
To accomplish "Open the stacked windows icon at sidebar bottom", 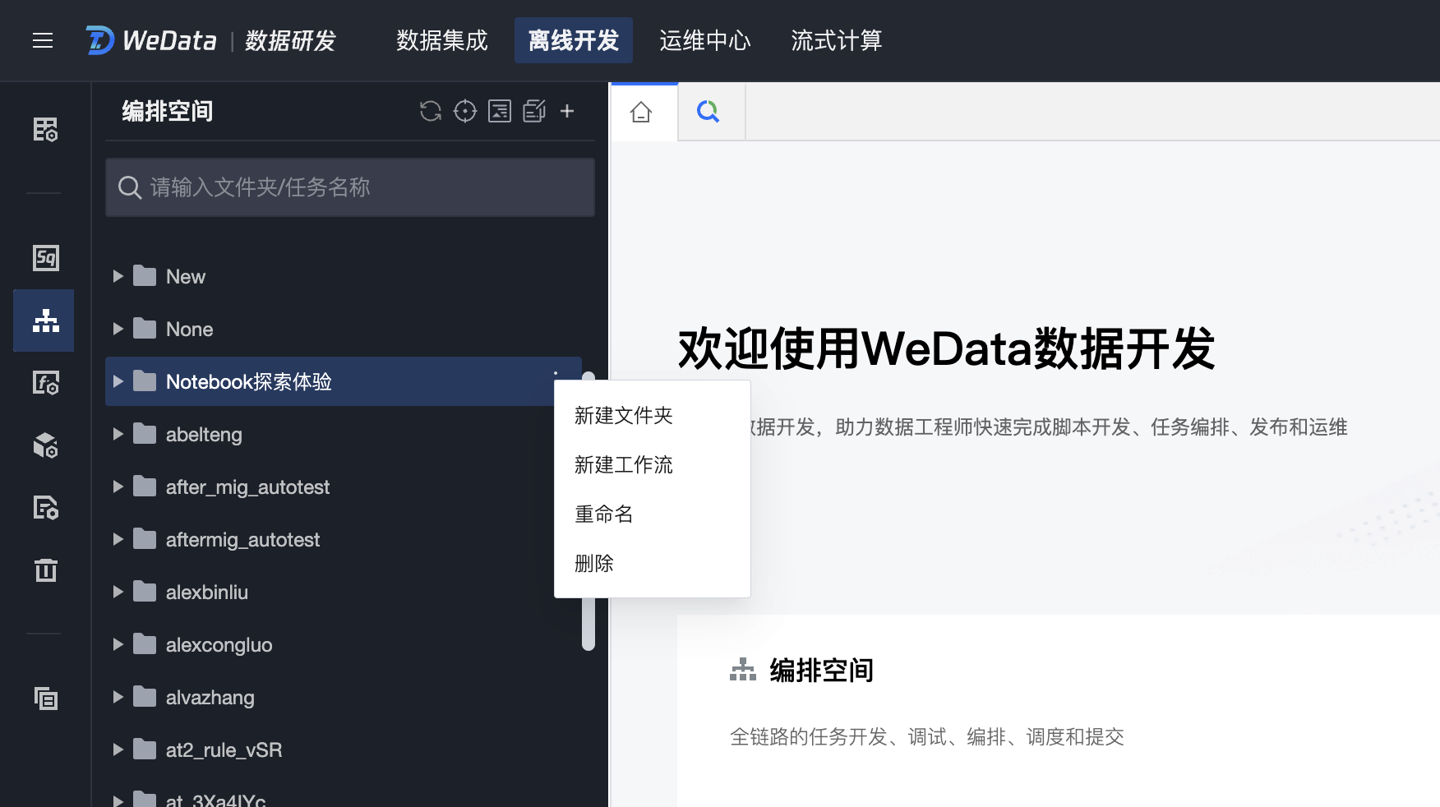I will point(45,699).
